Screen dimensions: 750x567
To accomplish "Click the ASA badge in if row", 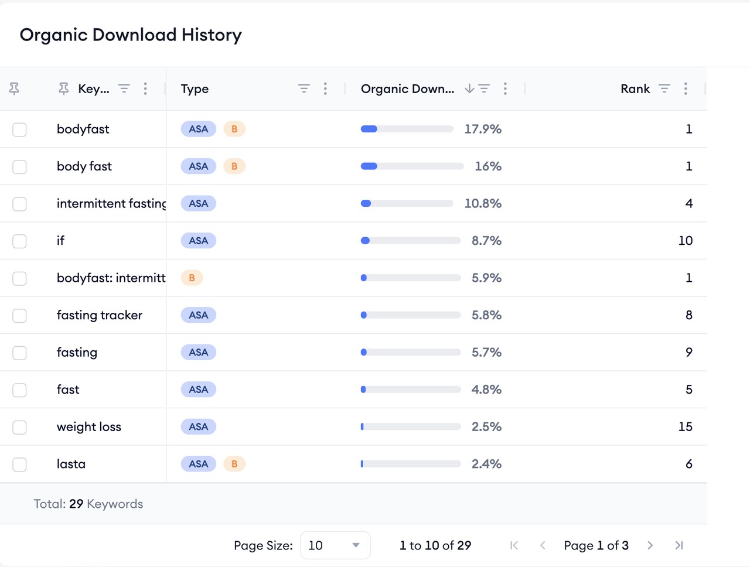I will coord(199,241).
